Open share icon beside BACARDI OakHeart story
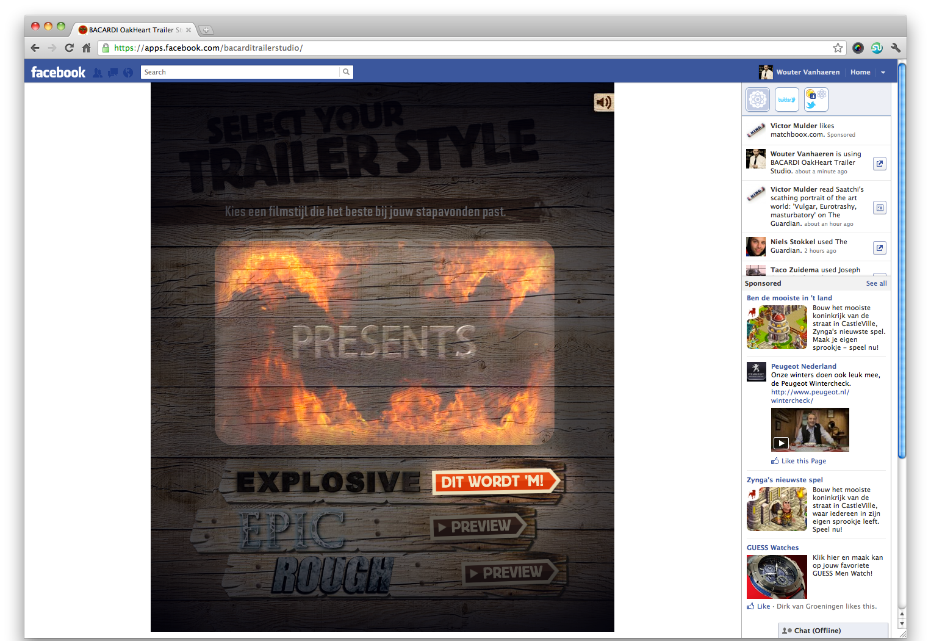Screen dimensions: 931x641 point(880,164)
